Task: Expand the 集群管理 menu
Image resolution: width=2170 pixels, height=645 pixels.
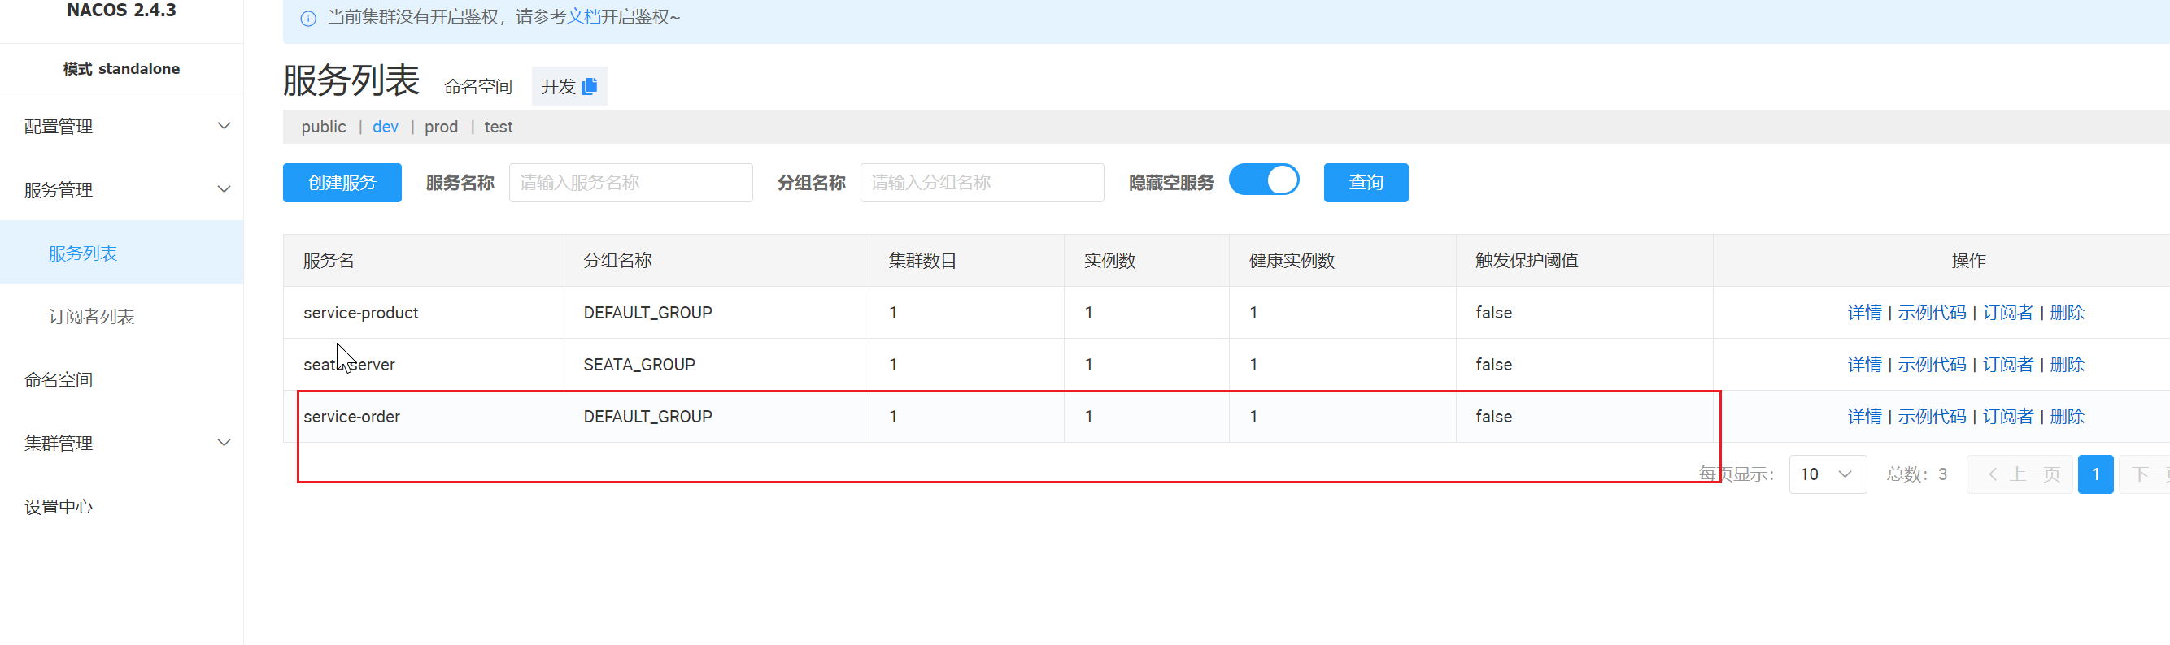Action: point(122,443)
